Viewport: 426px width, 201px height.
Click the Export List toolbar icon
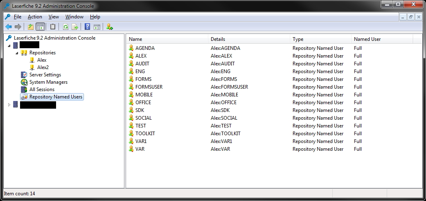pyautogui.click(x=75, y=27)
